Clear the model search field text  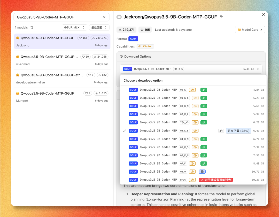(x=104, y=17)
